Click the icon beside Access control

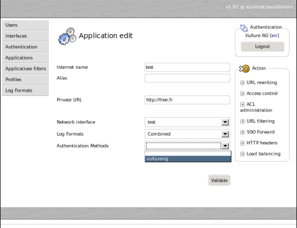coord(243,94)
